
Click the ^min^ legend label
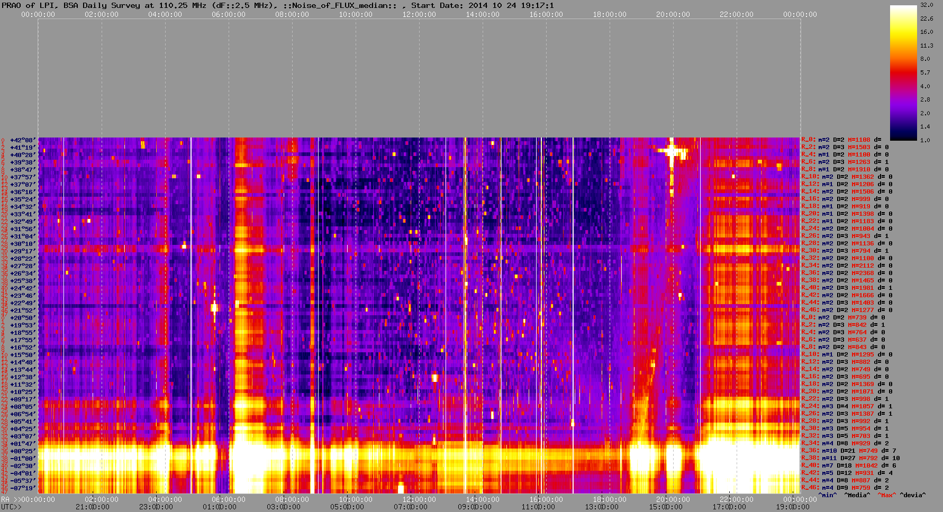tap(828, 495)
